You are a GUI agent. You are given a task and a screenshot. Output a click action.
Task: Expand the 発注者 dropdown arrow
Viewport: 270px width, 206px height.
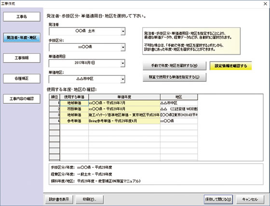point(123,31)
